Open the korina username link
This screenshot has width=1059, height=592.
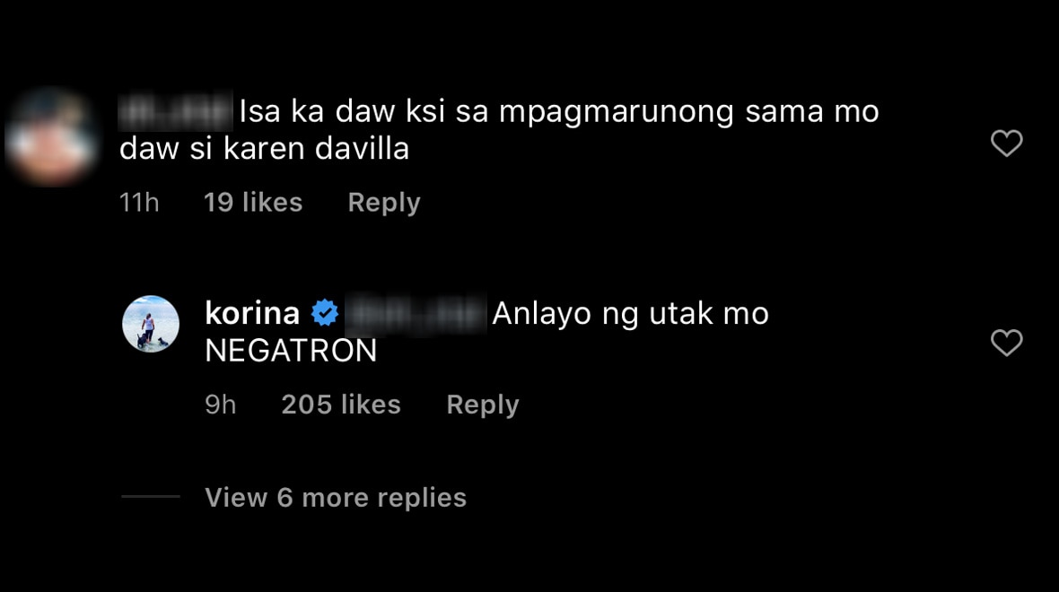(x=252, y=313)
